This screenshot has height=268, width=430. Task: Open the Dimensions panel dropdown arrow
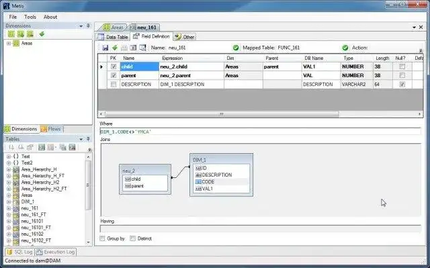(x=81, y=26)
